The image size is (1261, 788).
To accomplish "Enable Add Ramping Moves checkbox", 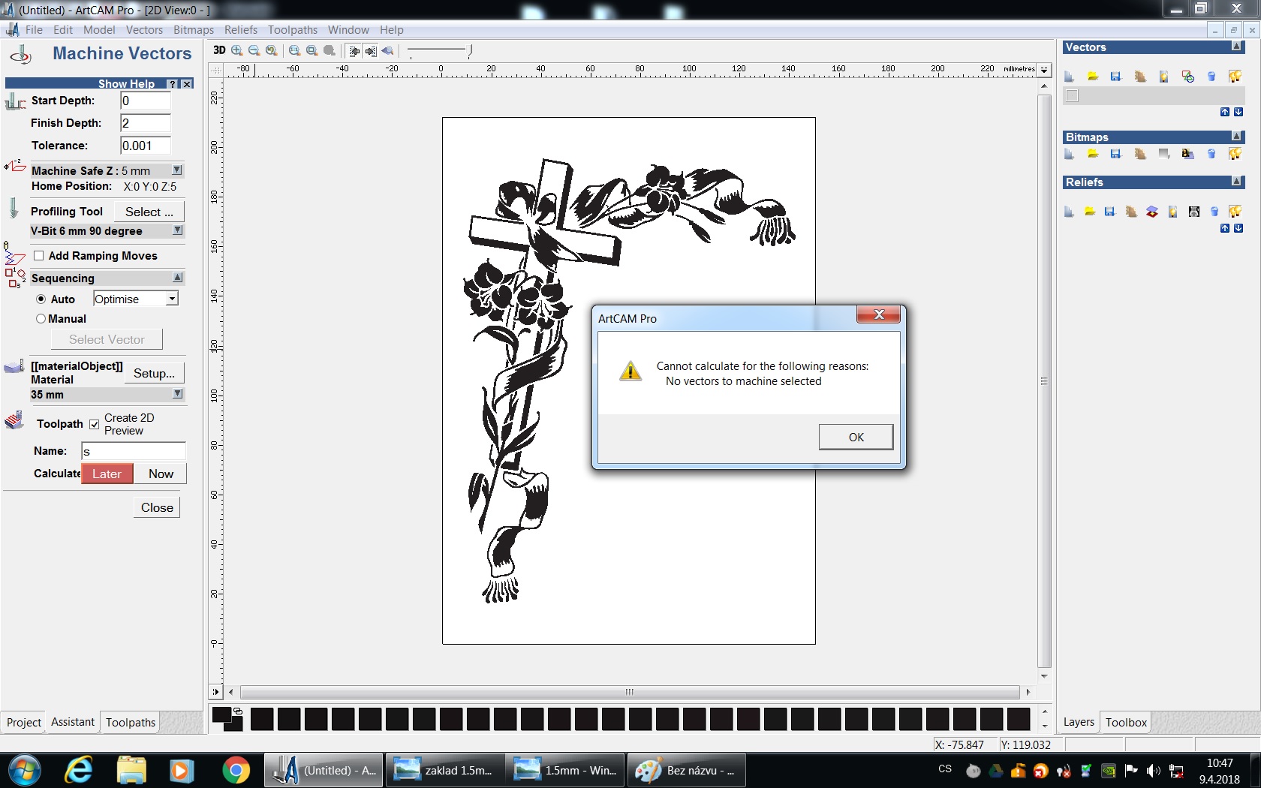I will tap(39, 256).
